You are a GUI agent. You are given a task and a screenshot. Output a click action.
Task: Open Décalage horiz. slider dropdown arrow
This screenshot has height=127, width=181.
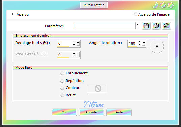(78, 43)
